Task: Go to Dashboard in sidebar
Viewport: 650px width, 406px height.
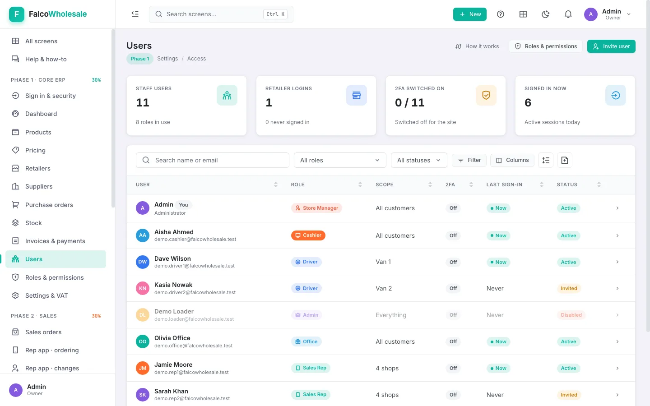Action: (56, 114)
